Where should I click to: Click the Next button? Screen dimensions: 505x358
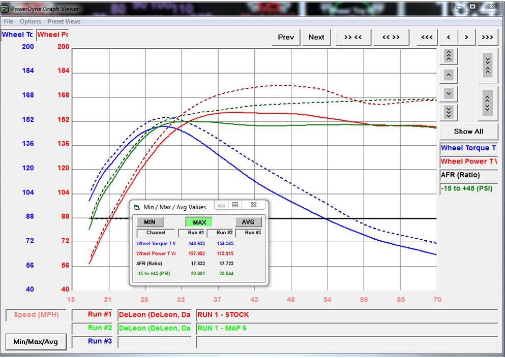pyautogui.click(x=316, y=37)
